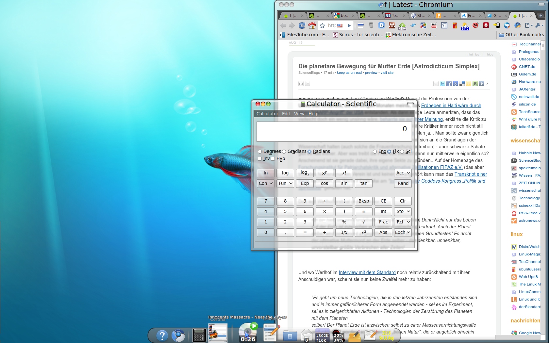Open the Other Bookmarks folder
This screenshot has width=549, height=343.
[x=522, y=35]
